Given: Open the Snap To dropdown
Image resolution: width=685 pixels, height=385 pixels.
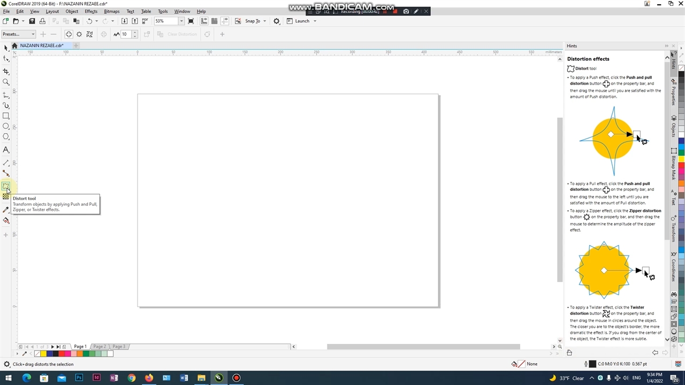Looking at the screenshot, I should coord(264,21).
